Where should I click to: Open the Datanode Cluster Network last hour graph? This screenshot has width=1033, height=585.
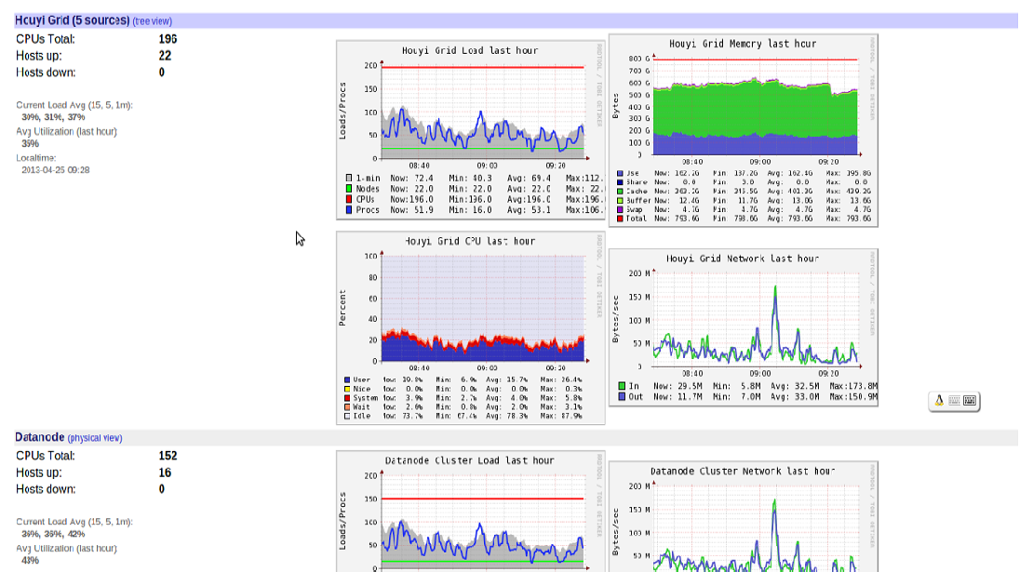(x=744, y=516)
